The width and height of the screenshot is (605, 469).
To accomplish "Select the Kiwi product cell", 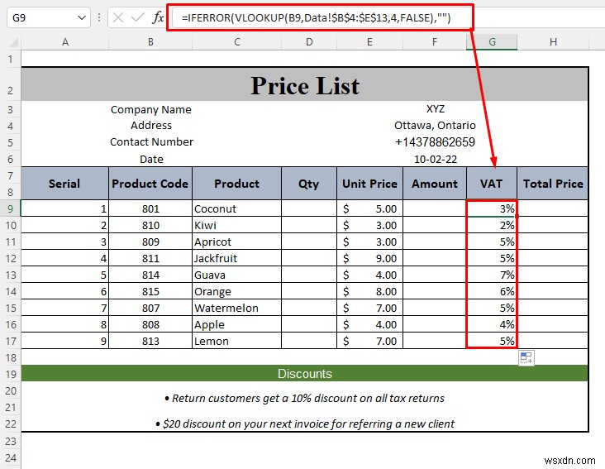I will [237, 226].
